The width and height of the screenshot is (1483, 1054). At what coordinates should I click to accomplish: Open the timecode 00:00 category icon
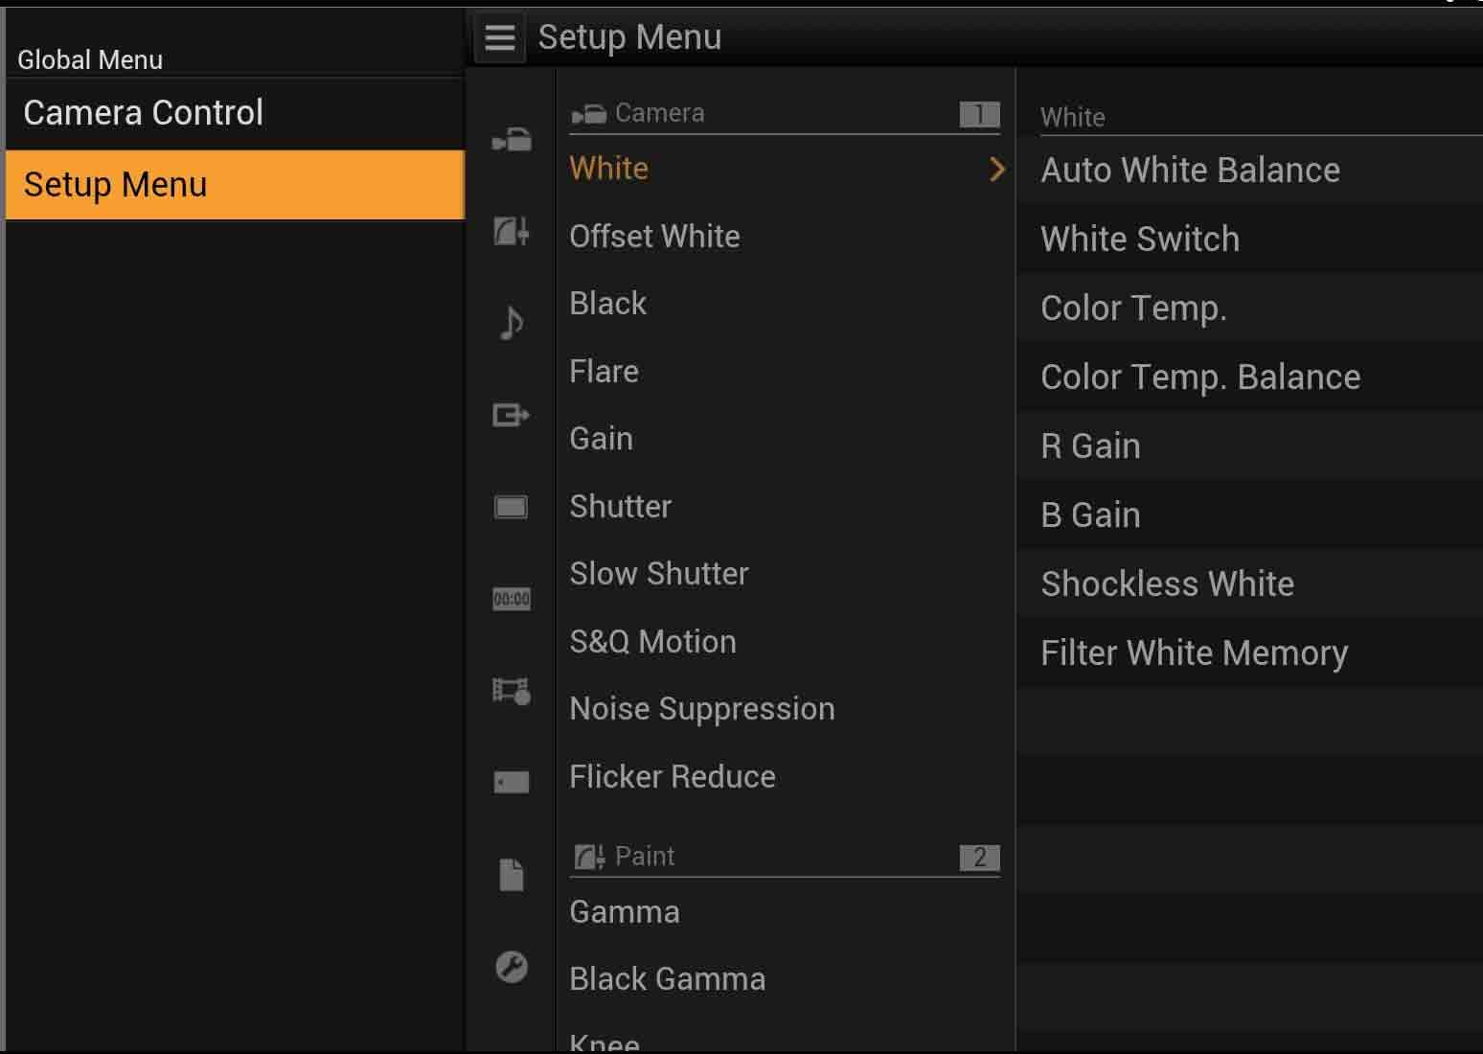(512, 599)
